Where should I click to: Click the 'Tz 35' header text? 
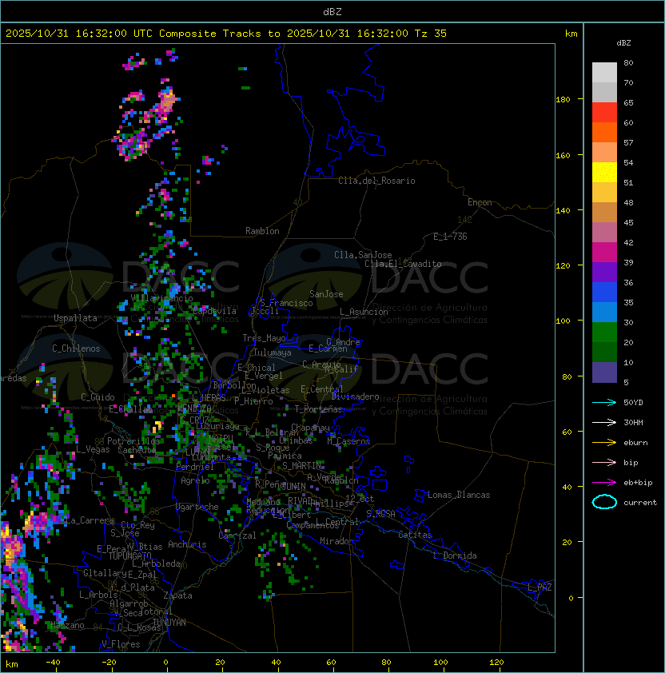(x=431, y=34)
